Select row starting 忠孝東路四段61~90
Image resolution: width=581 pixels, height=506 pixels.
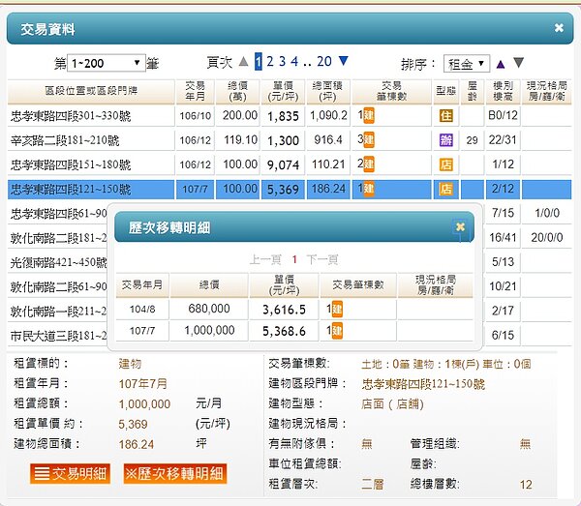[58, 214]
